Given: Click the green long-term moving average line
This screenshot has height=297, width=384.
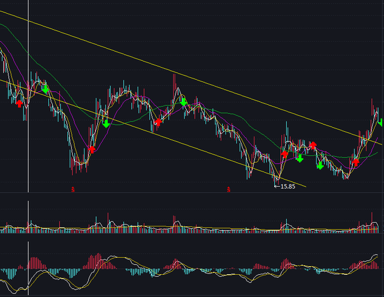Looking at the screenshot, I should click(x=240, y=119).
